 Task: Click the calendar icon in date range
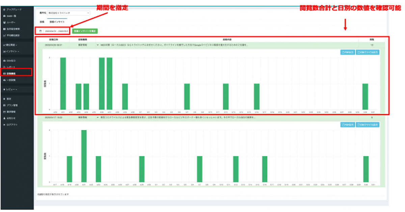coord(40,31)
